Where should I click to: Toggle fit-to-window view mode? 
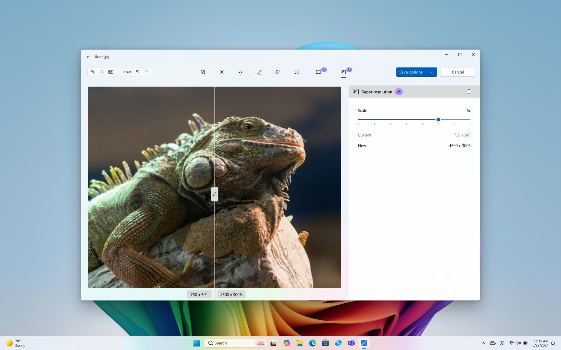click(x=111, y=72)
